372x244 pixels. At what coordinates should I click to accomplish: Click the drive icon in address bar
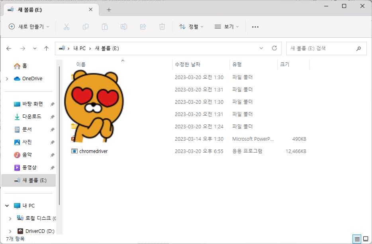tap(62, 48)
